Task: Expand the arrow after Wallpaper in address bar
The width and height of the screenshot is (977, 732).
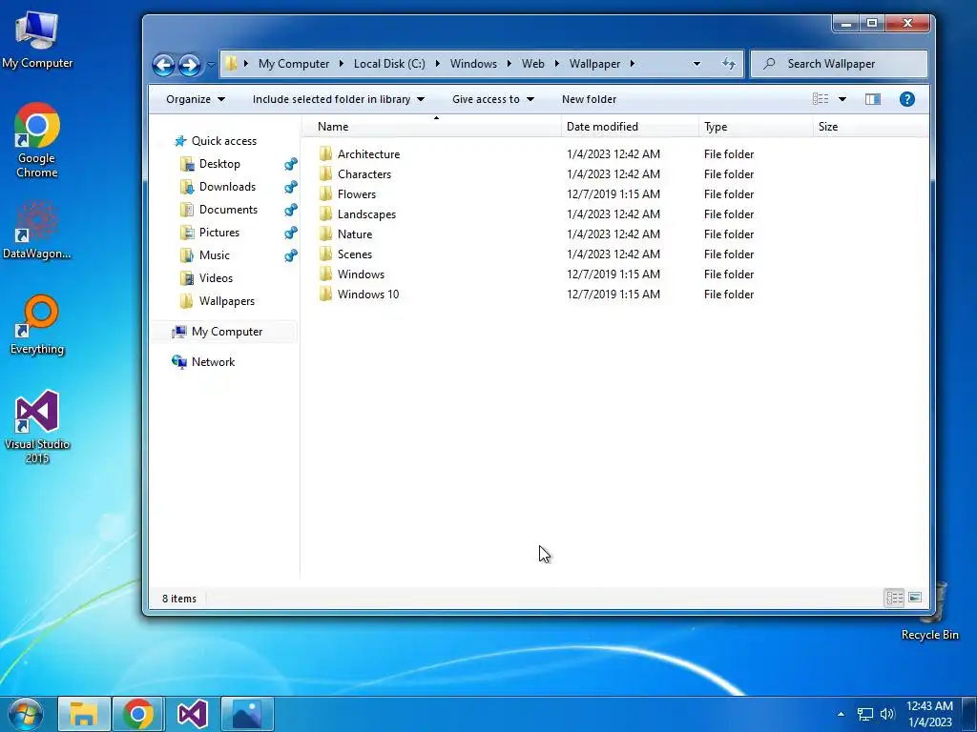Action: coord(632,64)
